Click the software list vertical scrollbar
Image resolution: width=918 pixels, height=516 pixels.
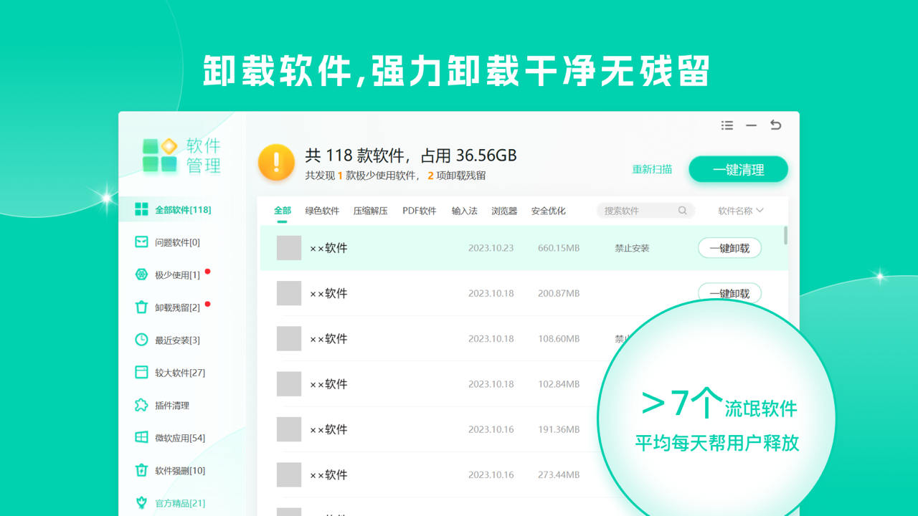(786, 236)
